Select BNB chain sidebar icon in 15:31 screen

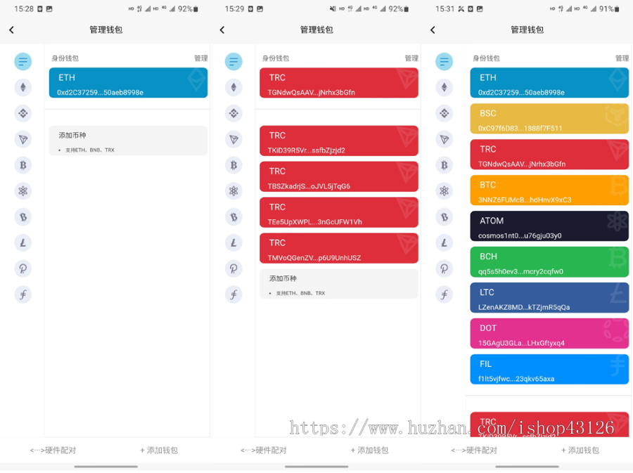tap(444, 113)
